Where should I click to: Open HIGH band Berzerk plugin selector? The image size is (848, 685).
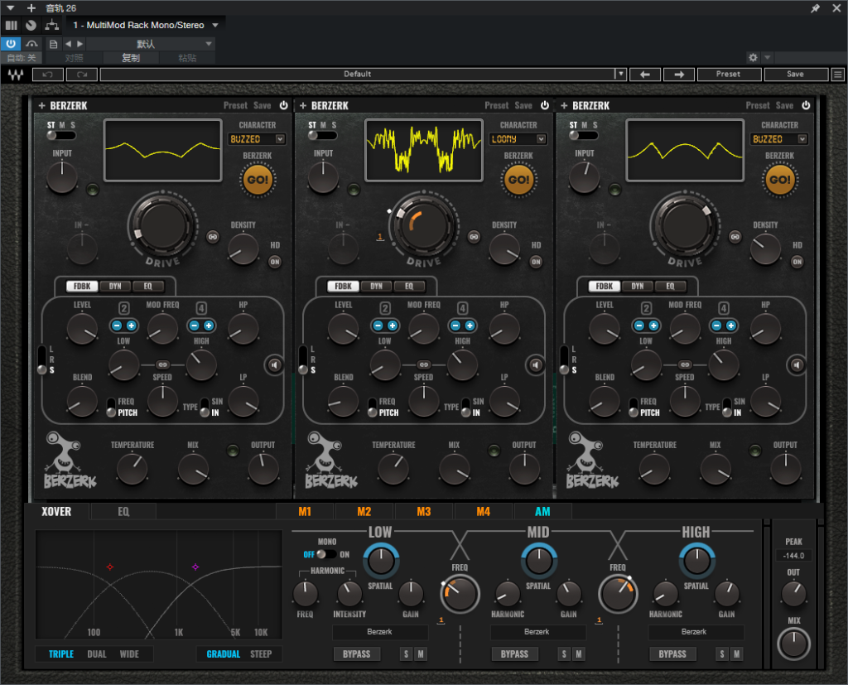click(696, 632)
